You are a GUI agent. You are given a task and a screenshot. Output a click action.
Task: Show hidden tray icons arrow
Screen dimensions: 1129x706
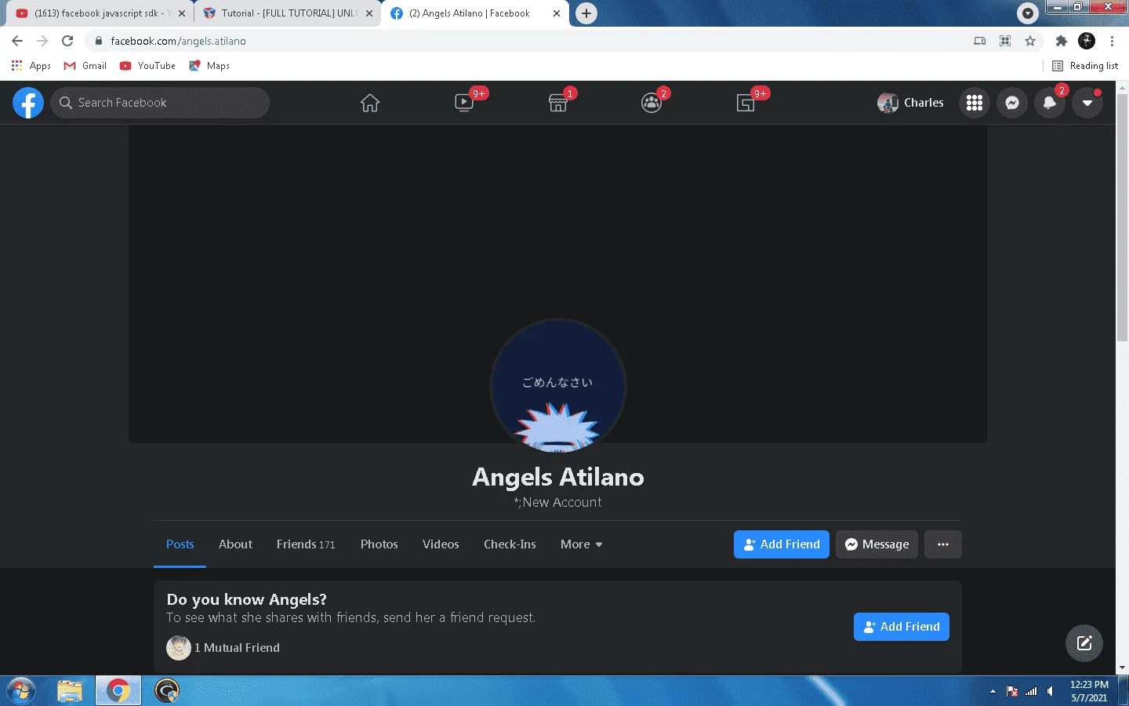993,691
